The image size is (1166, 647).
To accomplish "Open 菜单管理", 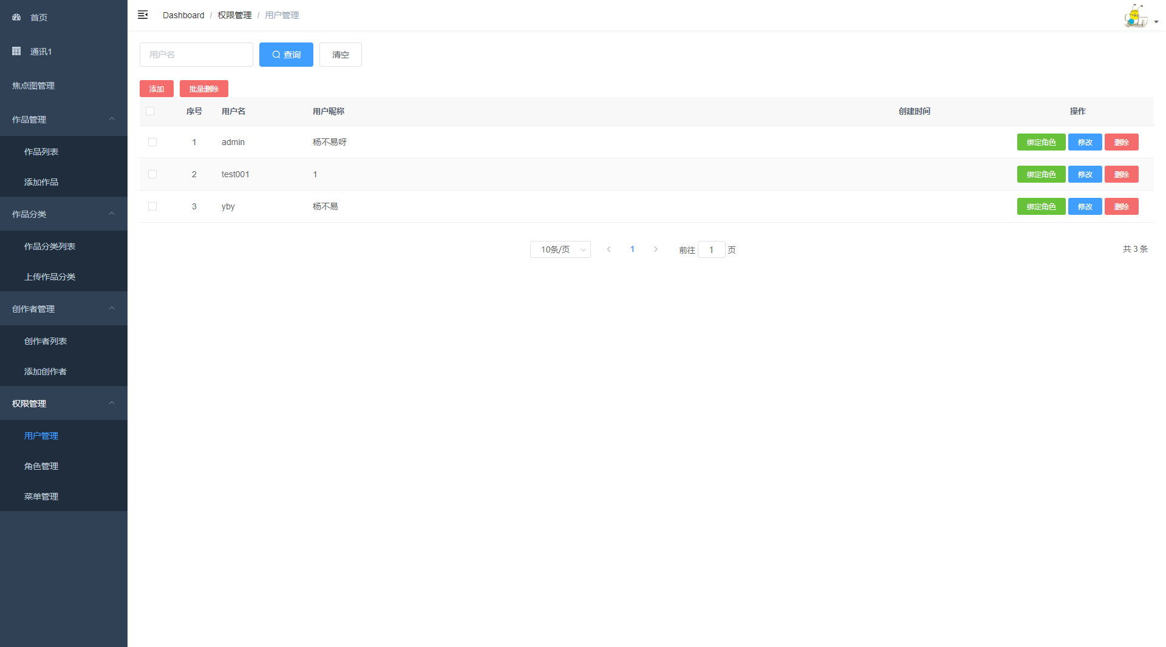I will click(64, 496).
